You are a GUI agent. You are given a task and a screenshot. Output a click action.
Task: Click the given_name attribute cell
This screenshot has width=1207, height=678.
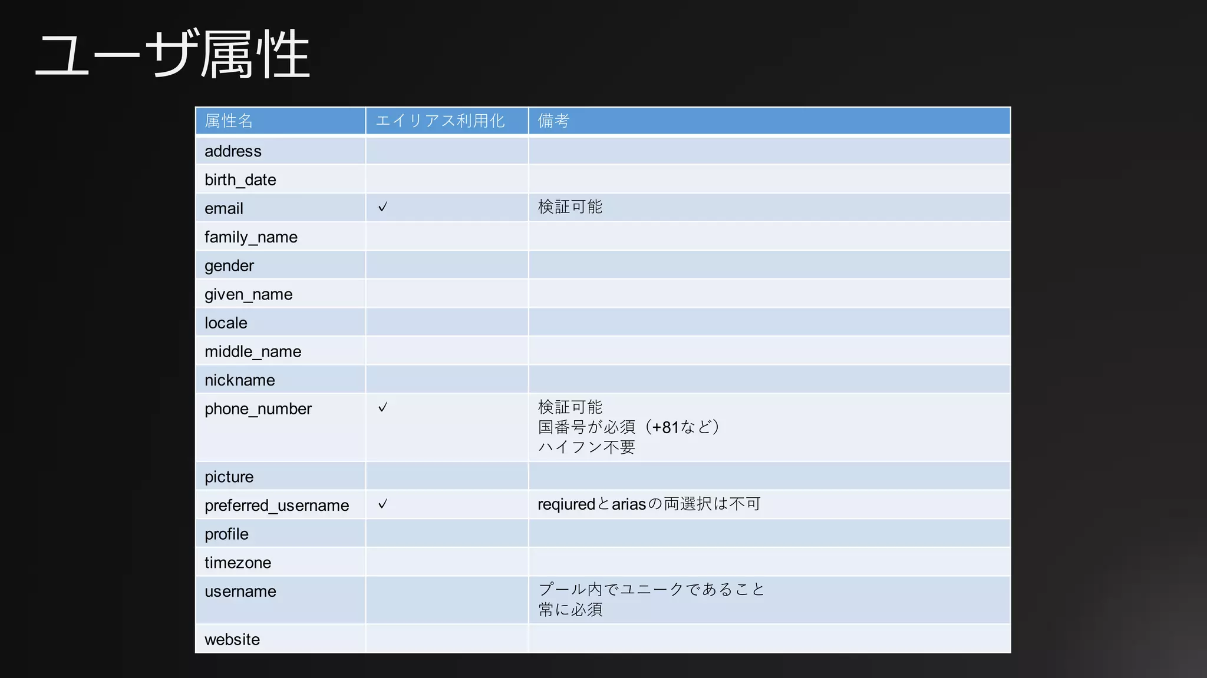[x=281, y=294]
